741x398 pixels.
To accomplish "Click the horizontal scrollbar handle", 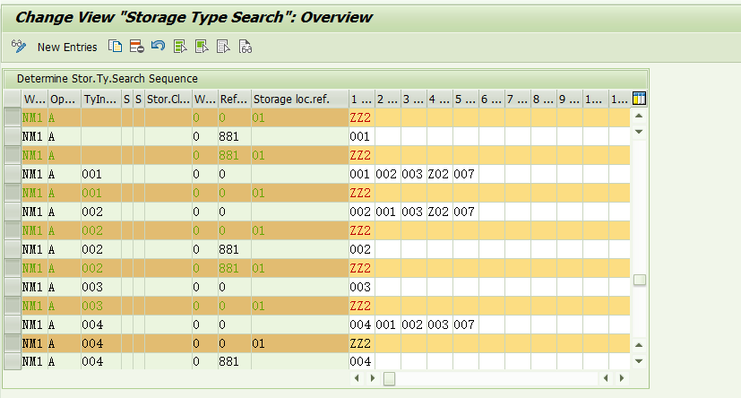I will 389,379.
